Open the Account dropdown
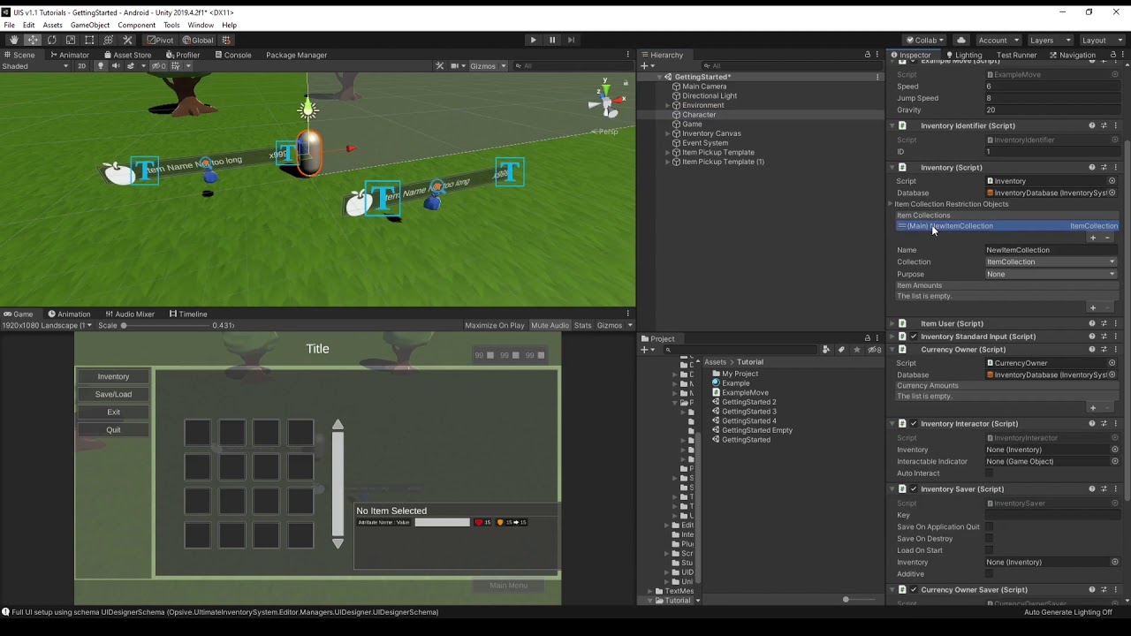The image size is (1131, 636). [998, 40]
